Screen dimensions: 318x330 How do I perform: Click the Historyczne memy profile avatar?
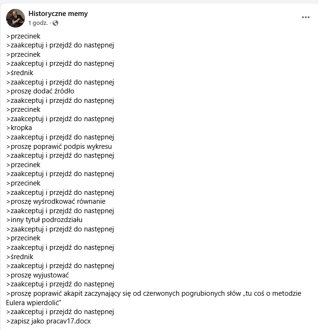pyautogui.click(x=16, y=18)
